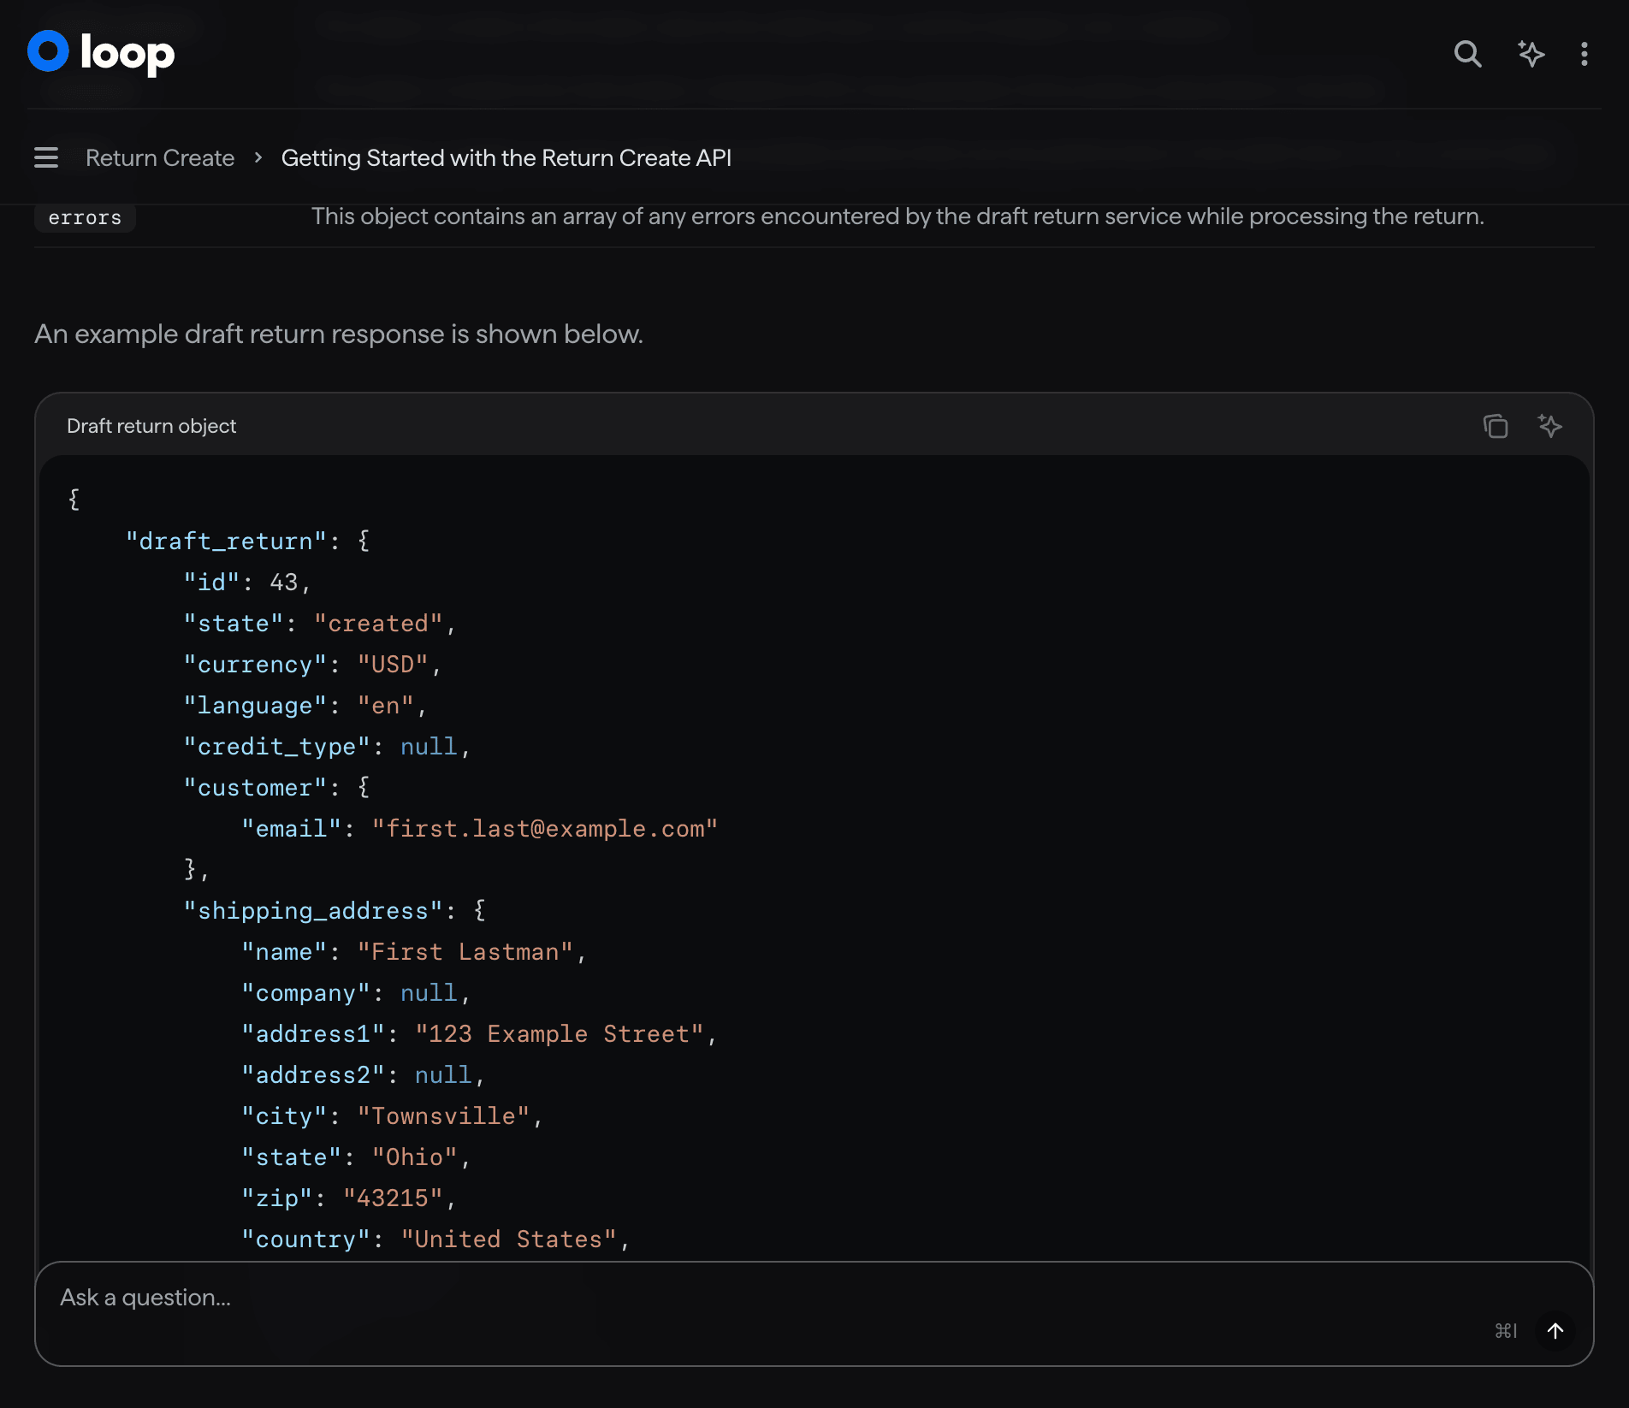Send the question with the arrow button
Viewport: 1629px width, 1408px height.
coord(1555,1330)
